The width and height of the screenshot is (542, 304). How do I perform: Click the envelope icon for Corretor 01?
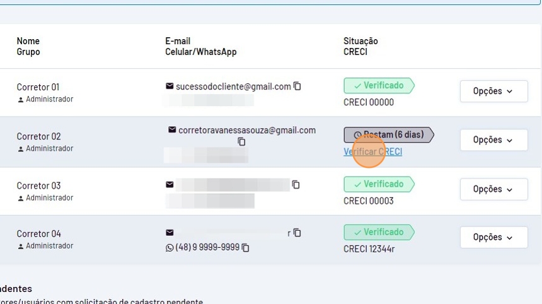point(170,86)
